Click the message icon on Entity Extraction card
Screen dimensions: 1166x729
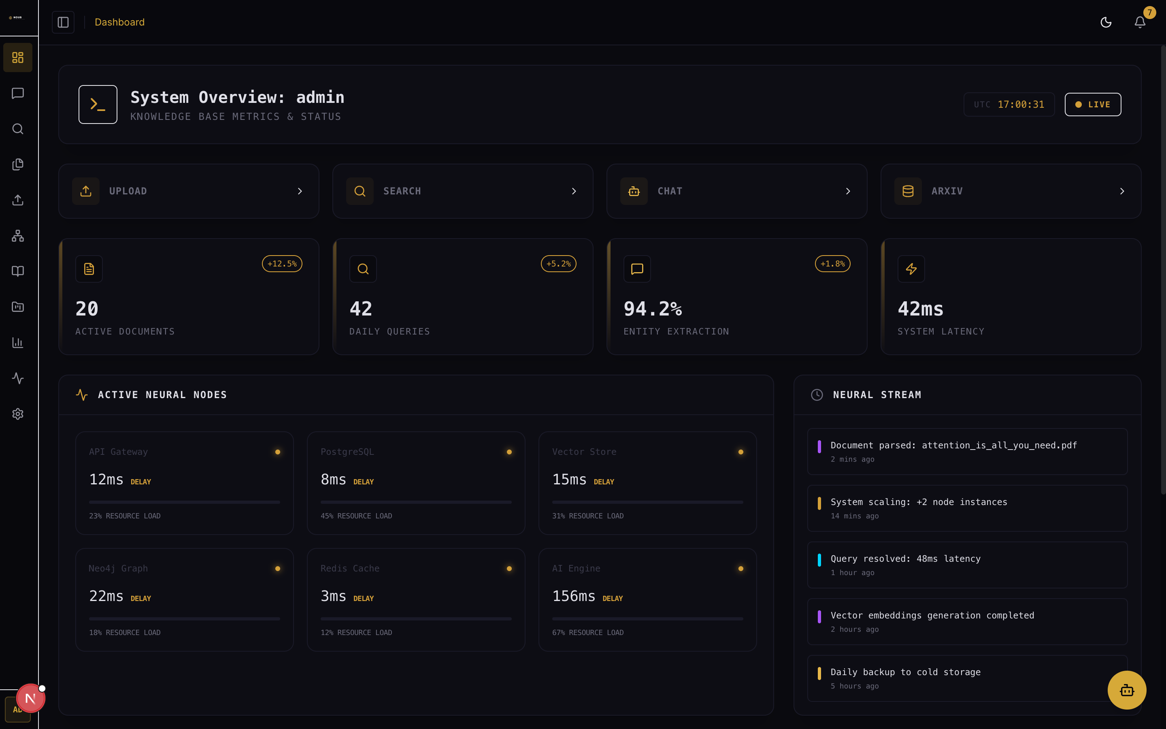(x=637, y=269)
